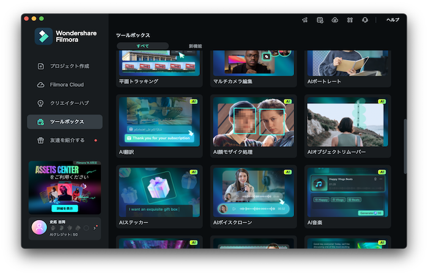Open the AIポートレート tool card

(348, 68)
